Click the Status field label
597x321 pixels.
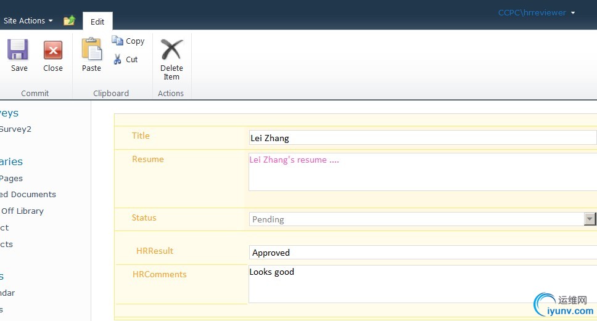click(x=144, y=217)
